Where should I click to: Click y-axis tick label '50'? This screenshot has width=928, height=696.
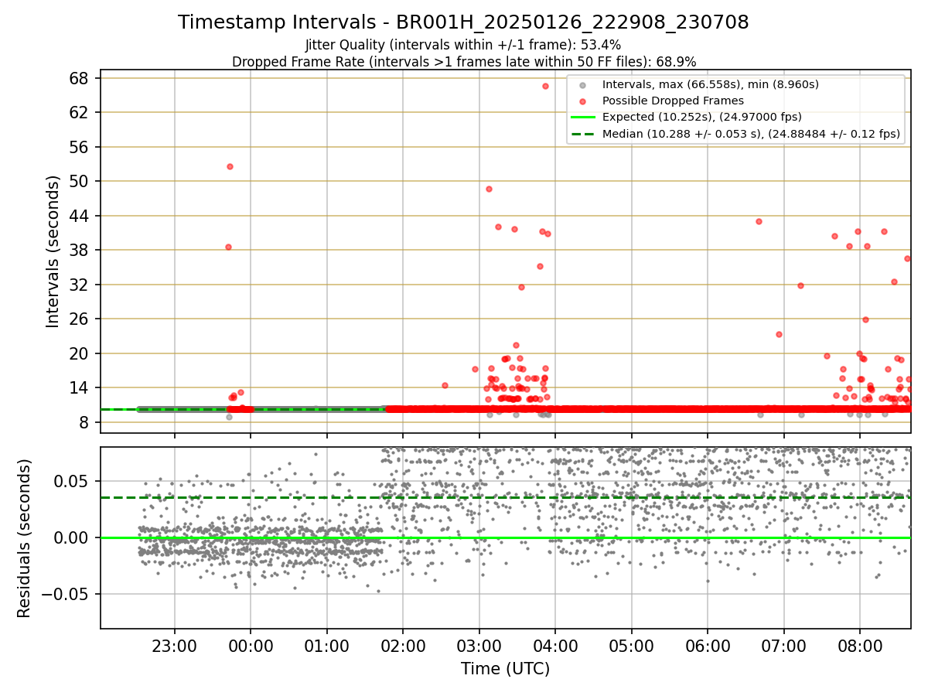point(80,181)
